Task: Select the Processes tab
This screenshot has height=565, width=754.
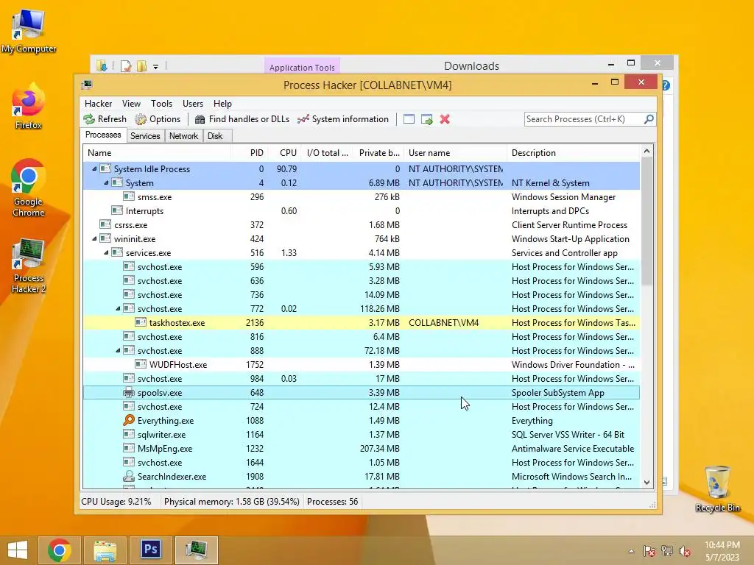Action: click(x=103, y=135)
